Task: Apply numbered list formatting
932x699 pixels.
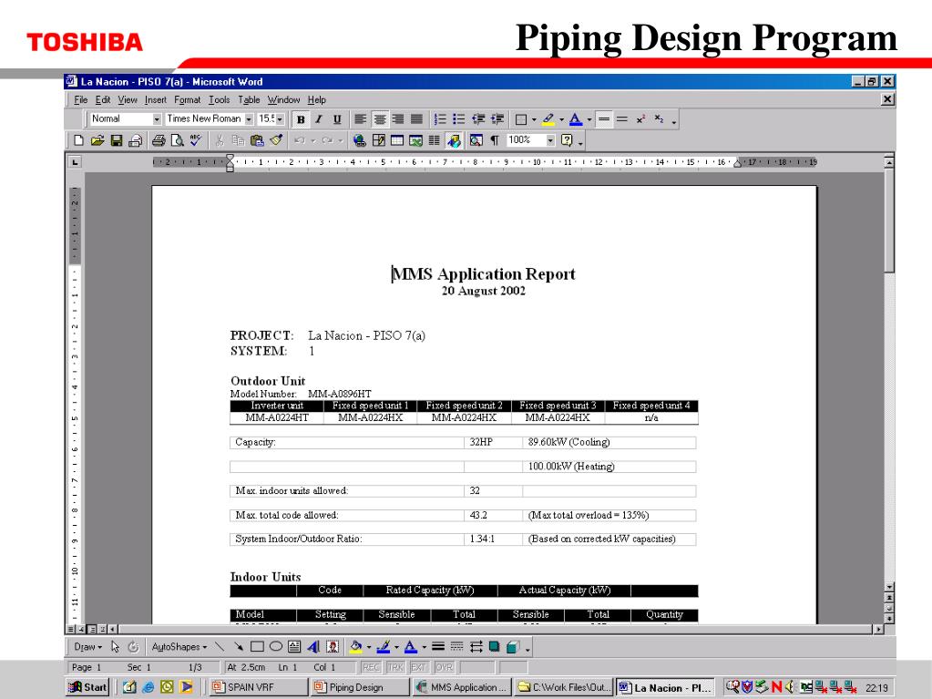Action: point(440,119)
